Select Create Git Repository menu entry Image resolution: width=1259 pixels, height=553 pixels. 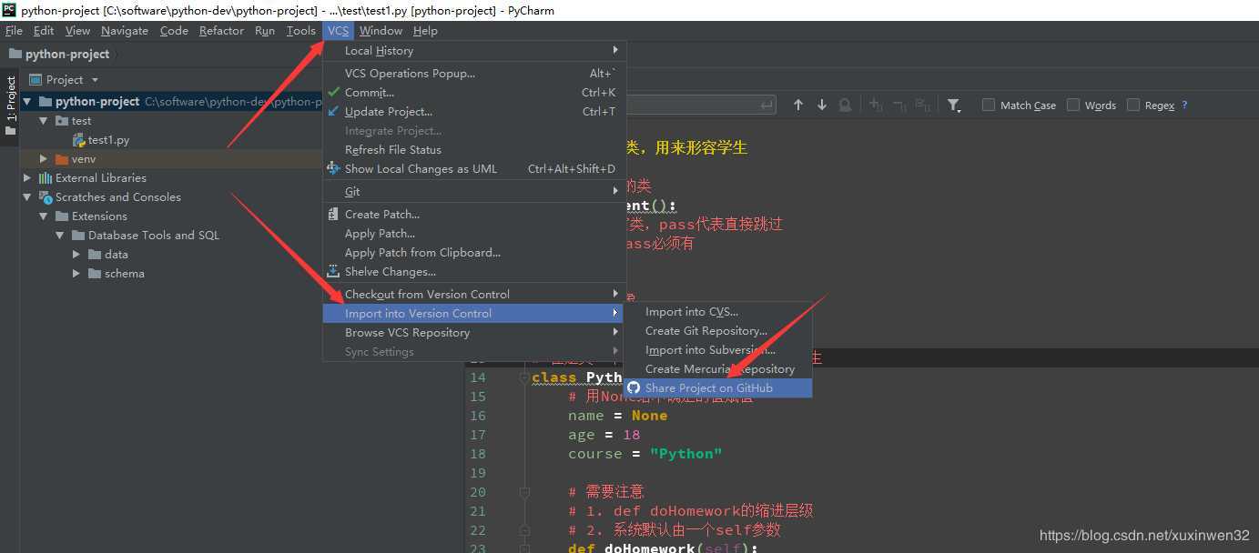[x=717, y=331]
